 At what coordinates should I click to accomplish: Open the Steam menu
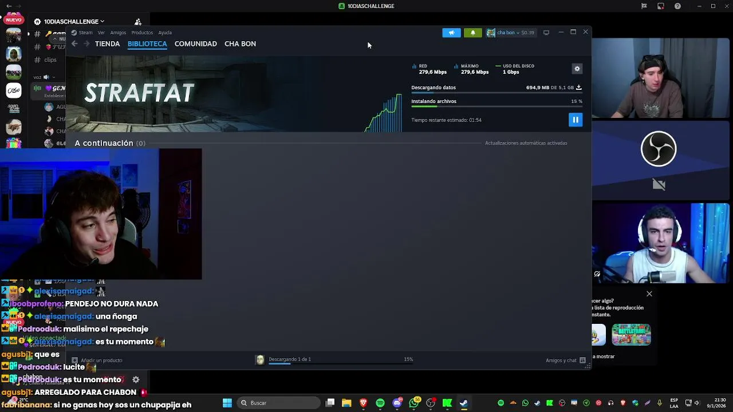[x=85, y=33]
